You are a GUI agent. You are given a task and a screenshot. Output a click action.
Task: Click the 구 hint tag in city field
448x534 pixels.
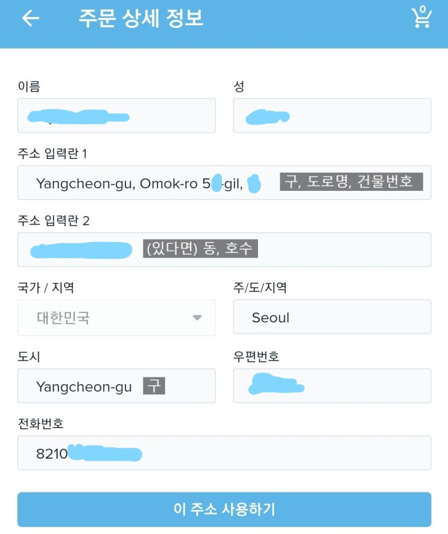click(x=154, y=385)
